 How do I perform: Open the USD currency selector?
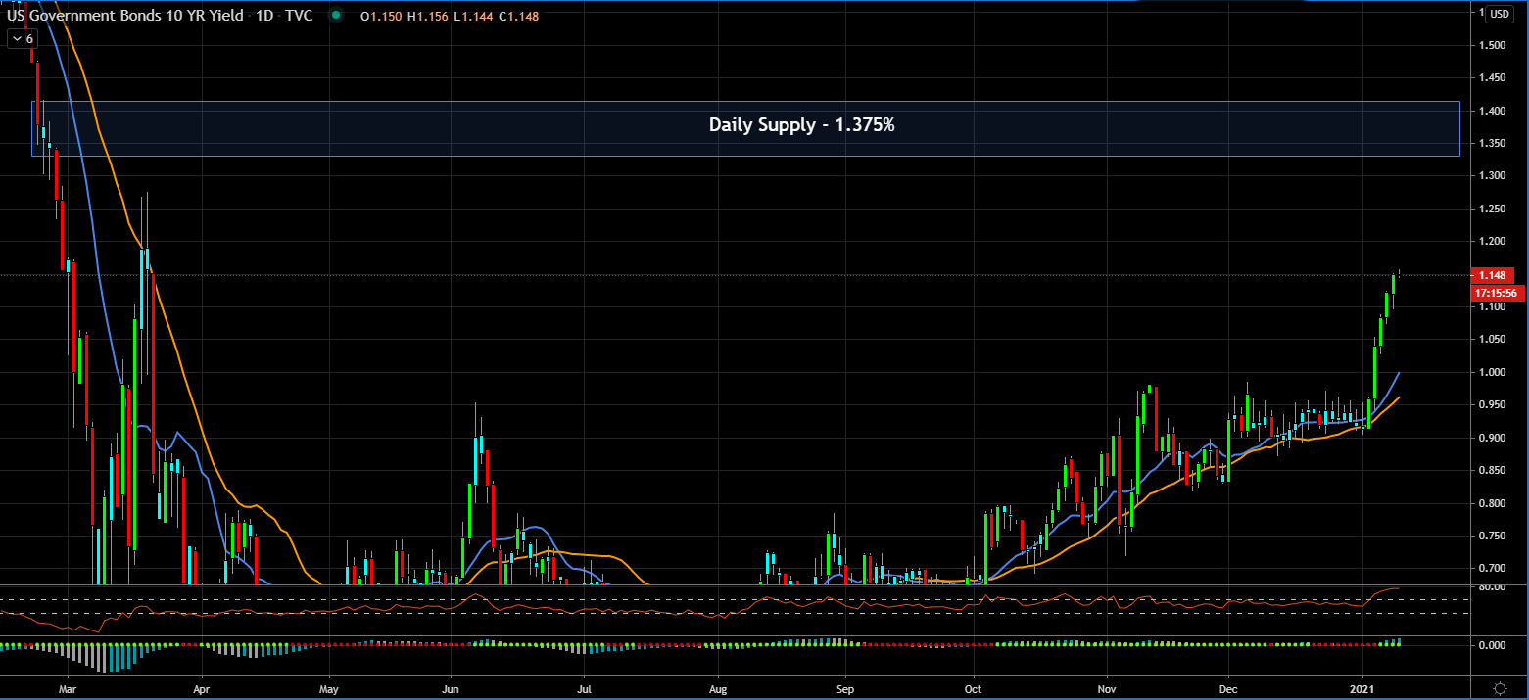point(1499,14)
